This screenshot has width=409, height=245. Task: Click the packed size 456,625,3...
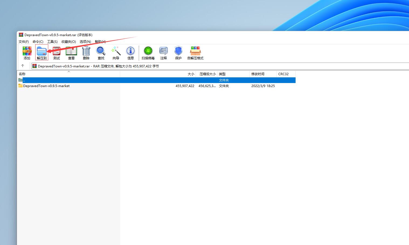[x=207, y=86]
